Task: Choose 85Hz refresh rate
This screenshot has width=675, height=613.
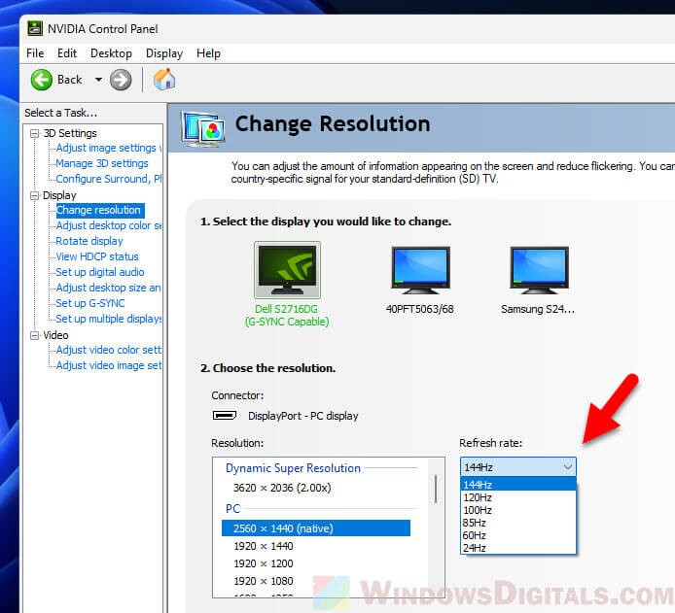Action: click(x=518, y=523)
